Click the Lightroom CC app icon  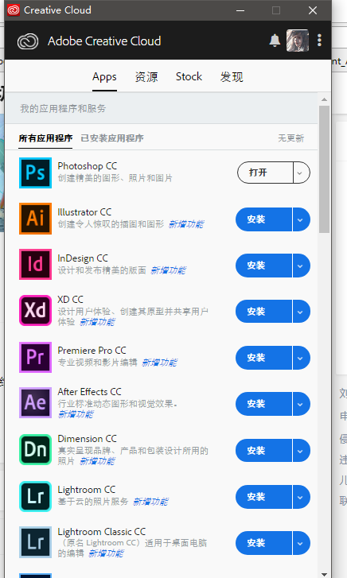point(36,496)
